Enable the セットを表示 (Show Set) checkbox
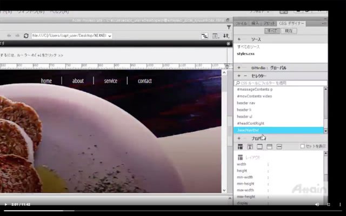The image size is (346, 216). [x=303, y=146]
